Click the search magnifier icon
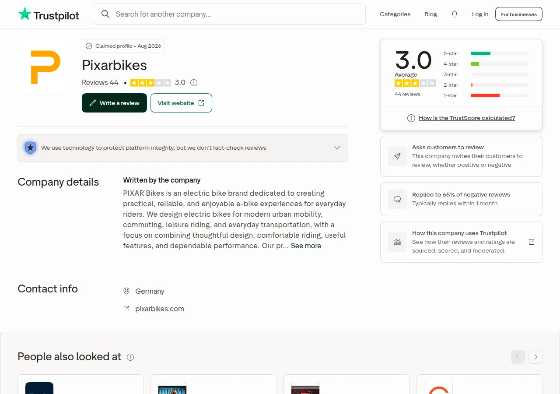The height and width of the screenshot is (394, 560). pyautogui.click(x=105, y=14)
